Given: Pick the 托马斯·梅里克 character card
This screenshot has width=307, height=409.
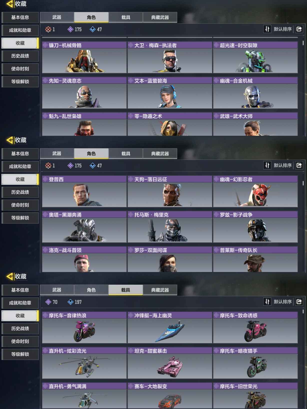Looking at the screenshot, I should pos(170,227).
